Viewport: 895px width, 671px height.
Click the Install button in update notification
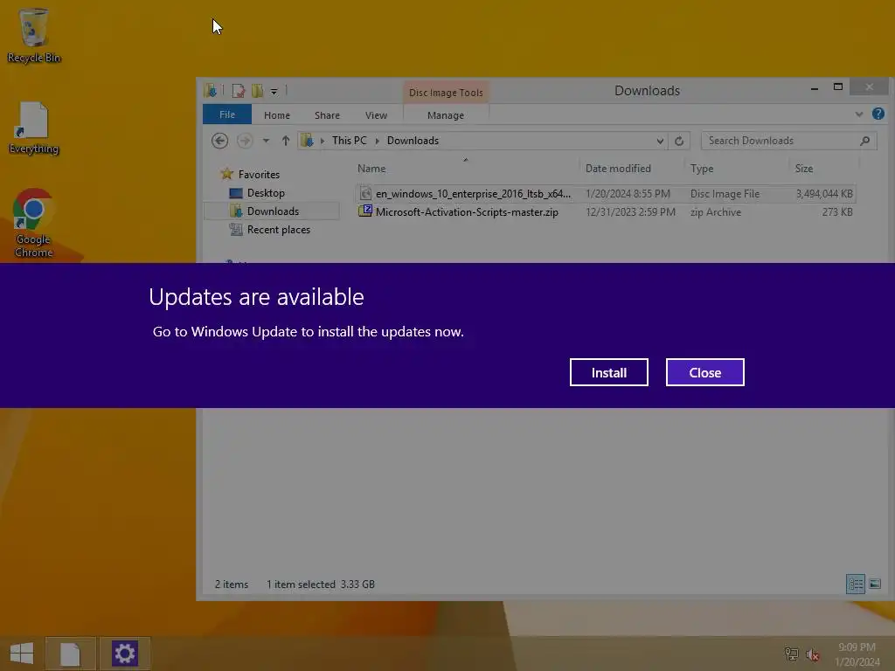tap(608, 372)
